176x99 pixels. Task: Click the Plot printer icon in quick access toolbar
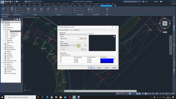pyautogui.click(x=17, y=2)
